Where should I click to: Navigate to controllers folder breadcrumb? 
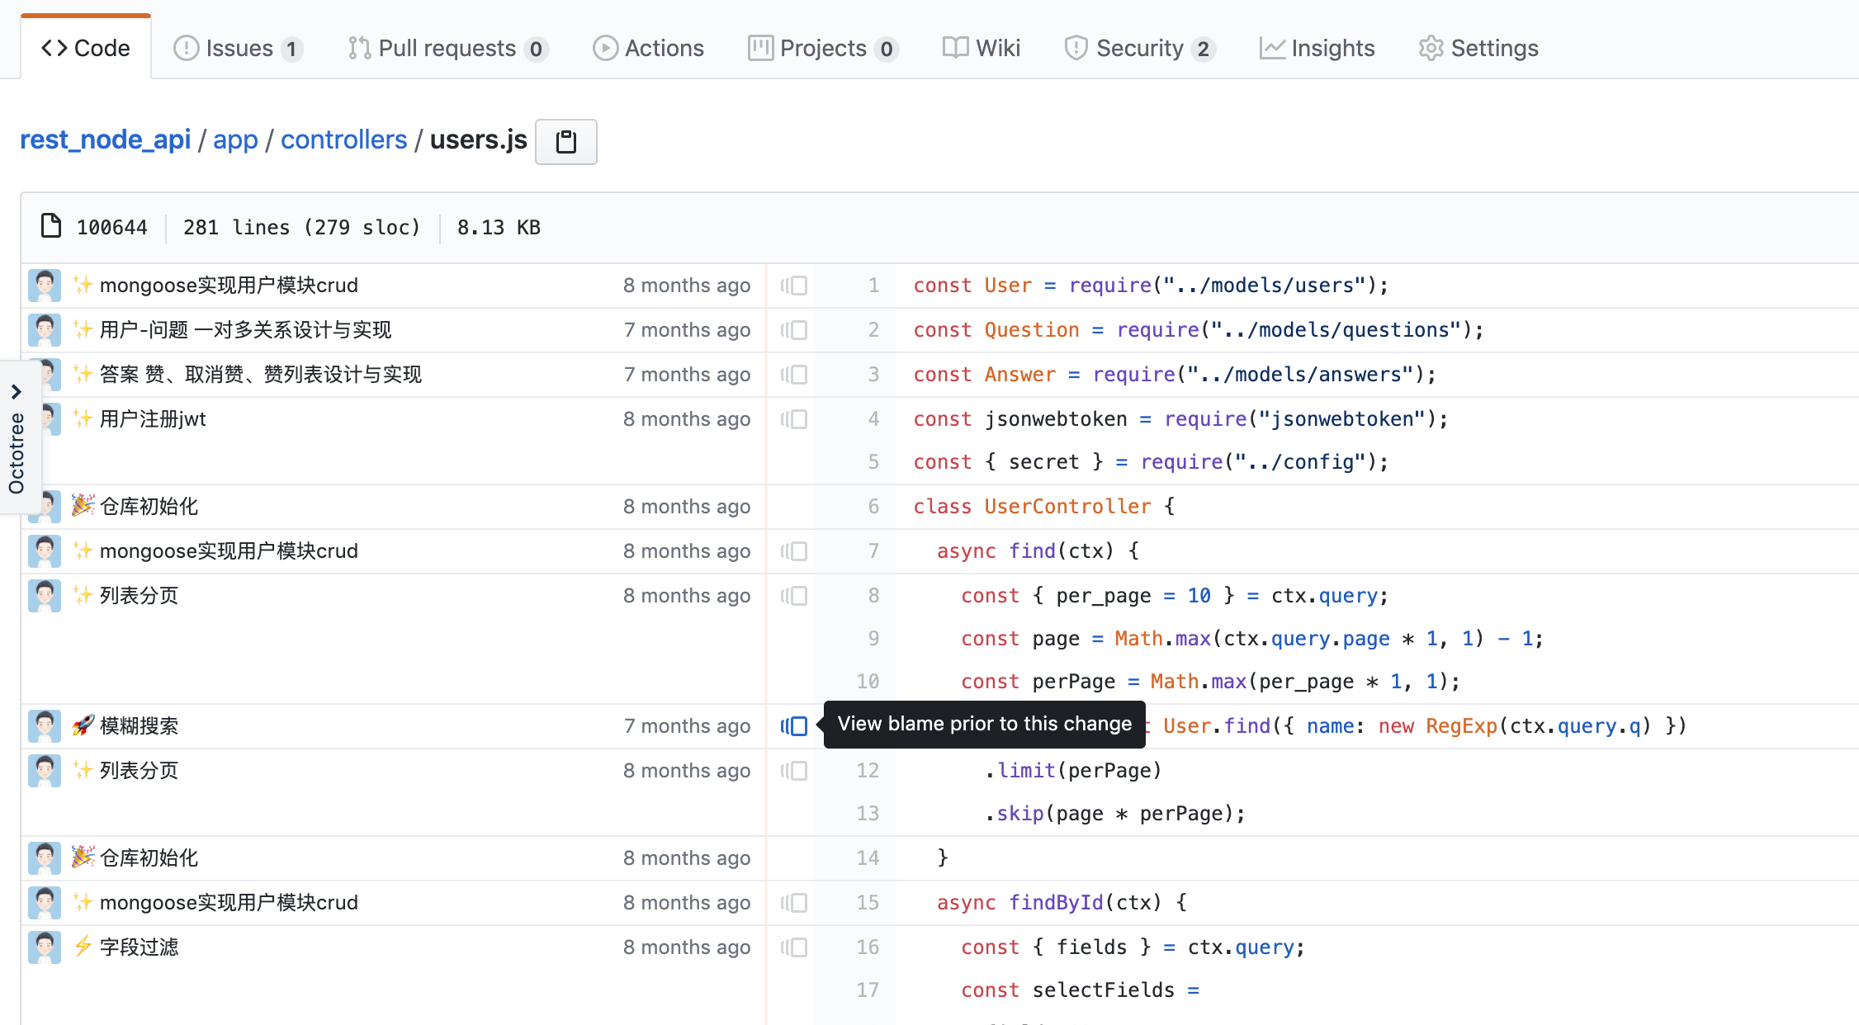click(x=344, y=139)
